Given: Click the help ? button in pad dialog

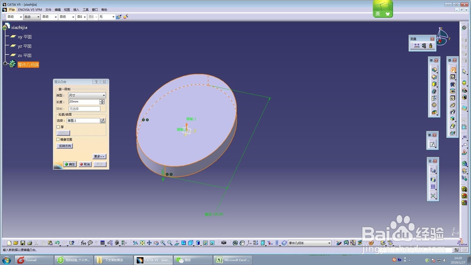Looking at the screenshot, I should click(96, 81).
